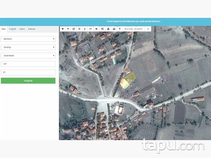
Task: Click the download icon
Action: pos(108,29)
